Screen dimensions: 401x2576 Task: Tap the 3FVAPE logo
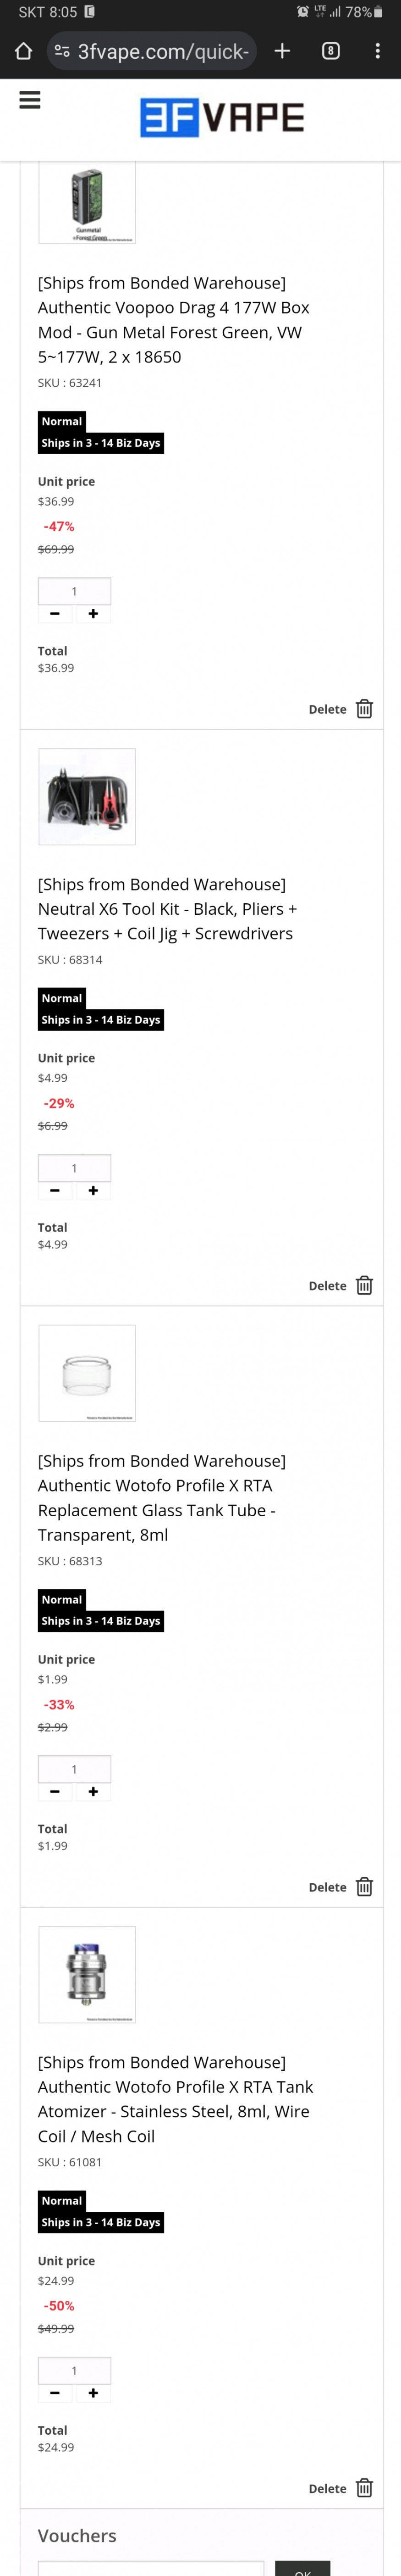222,118
